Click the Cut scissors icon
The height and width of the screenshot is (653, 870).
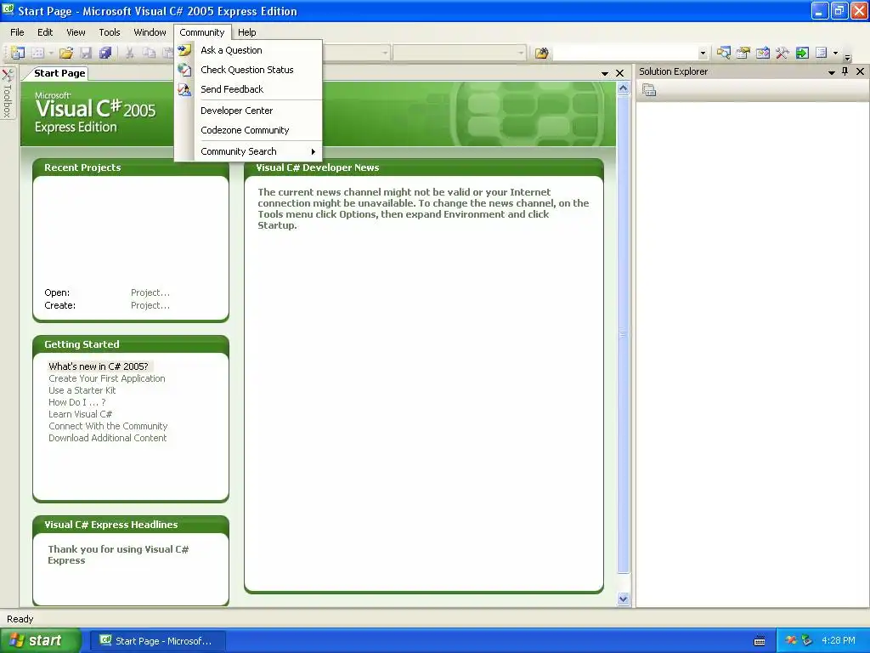point(129,53)
